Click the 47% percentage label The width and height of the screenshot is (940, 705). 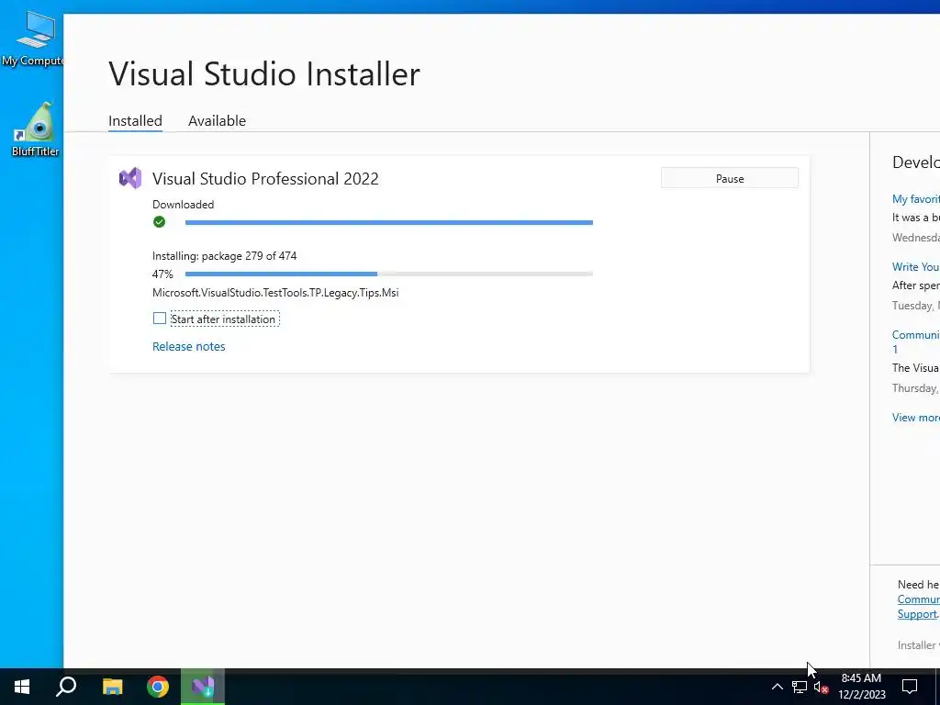[x=162, y=274]
